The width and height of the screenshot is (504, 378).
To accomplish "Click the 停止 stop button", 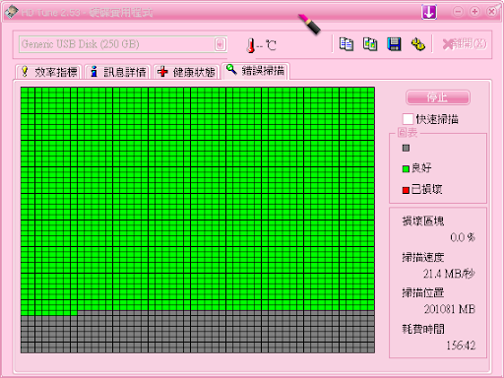I will [x=438, y=97].
